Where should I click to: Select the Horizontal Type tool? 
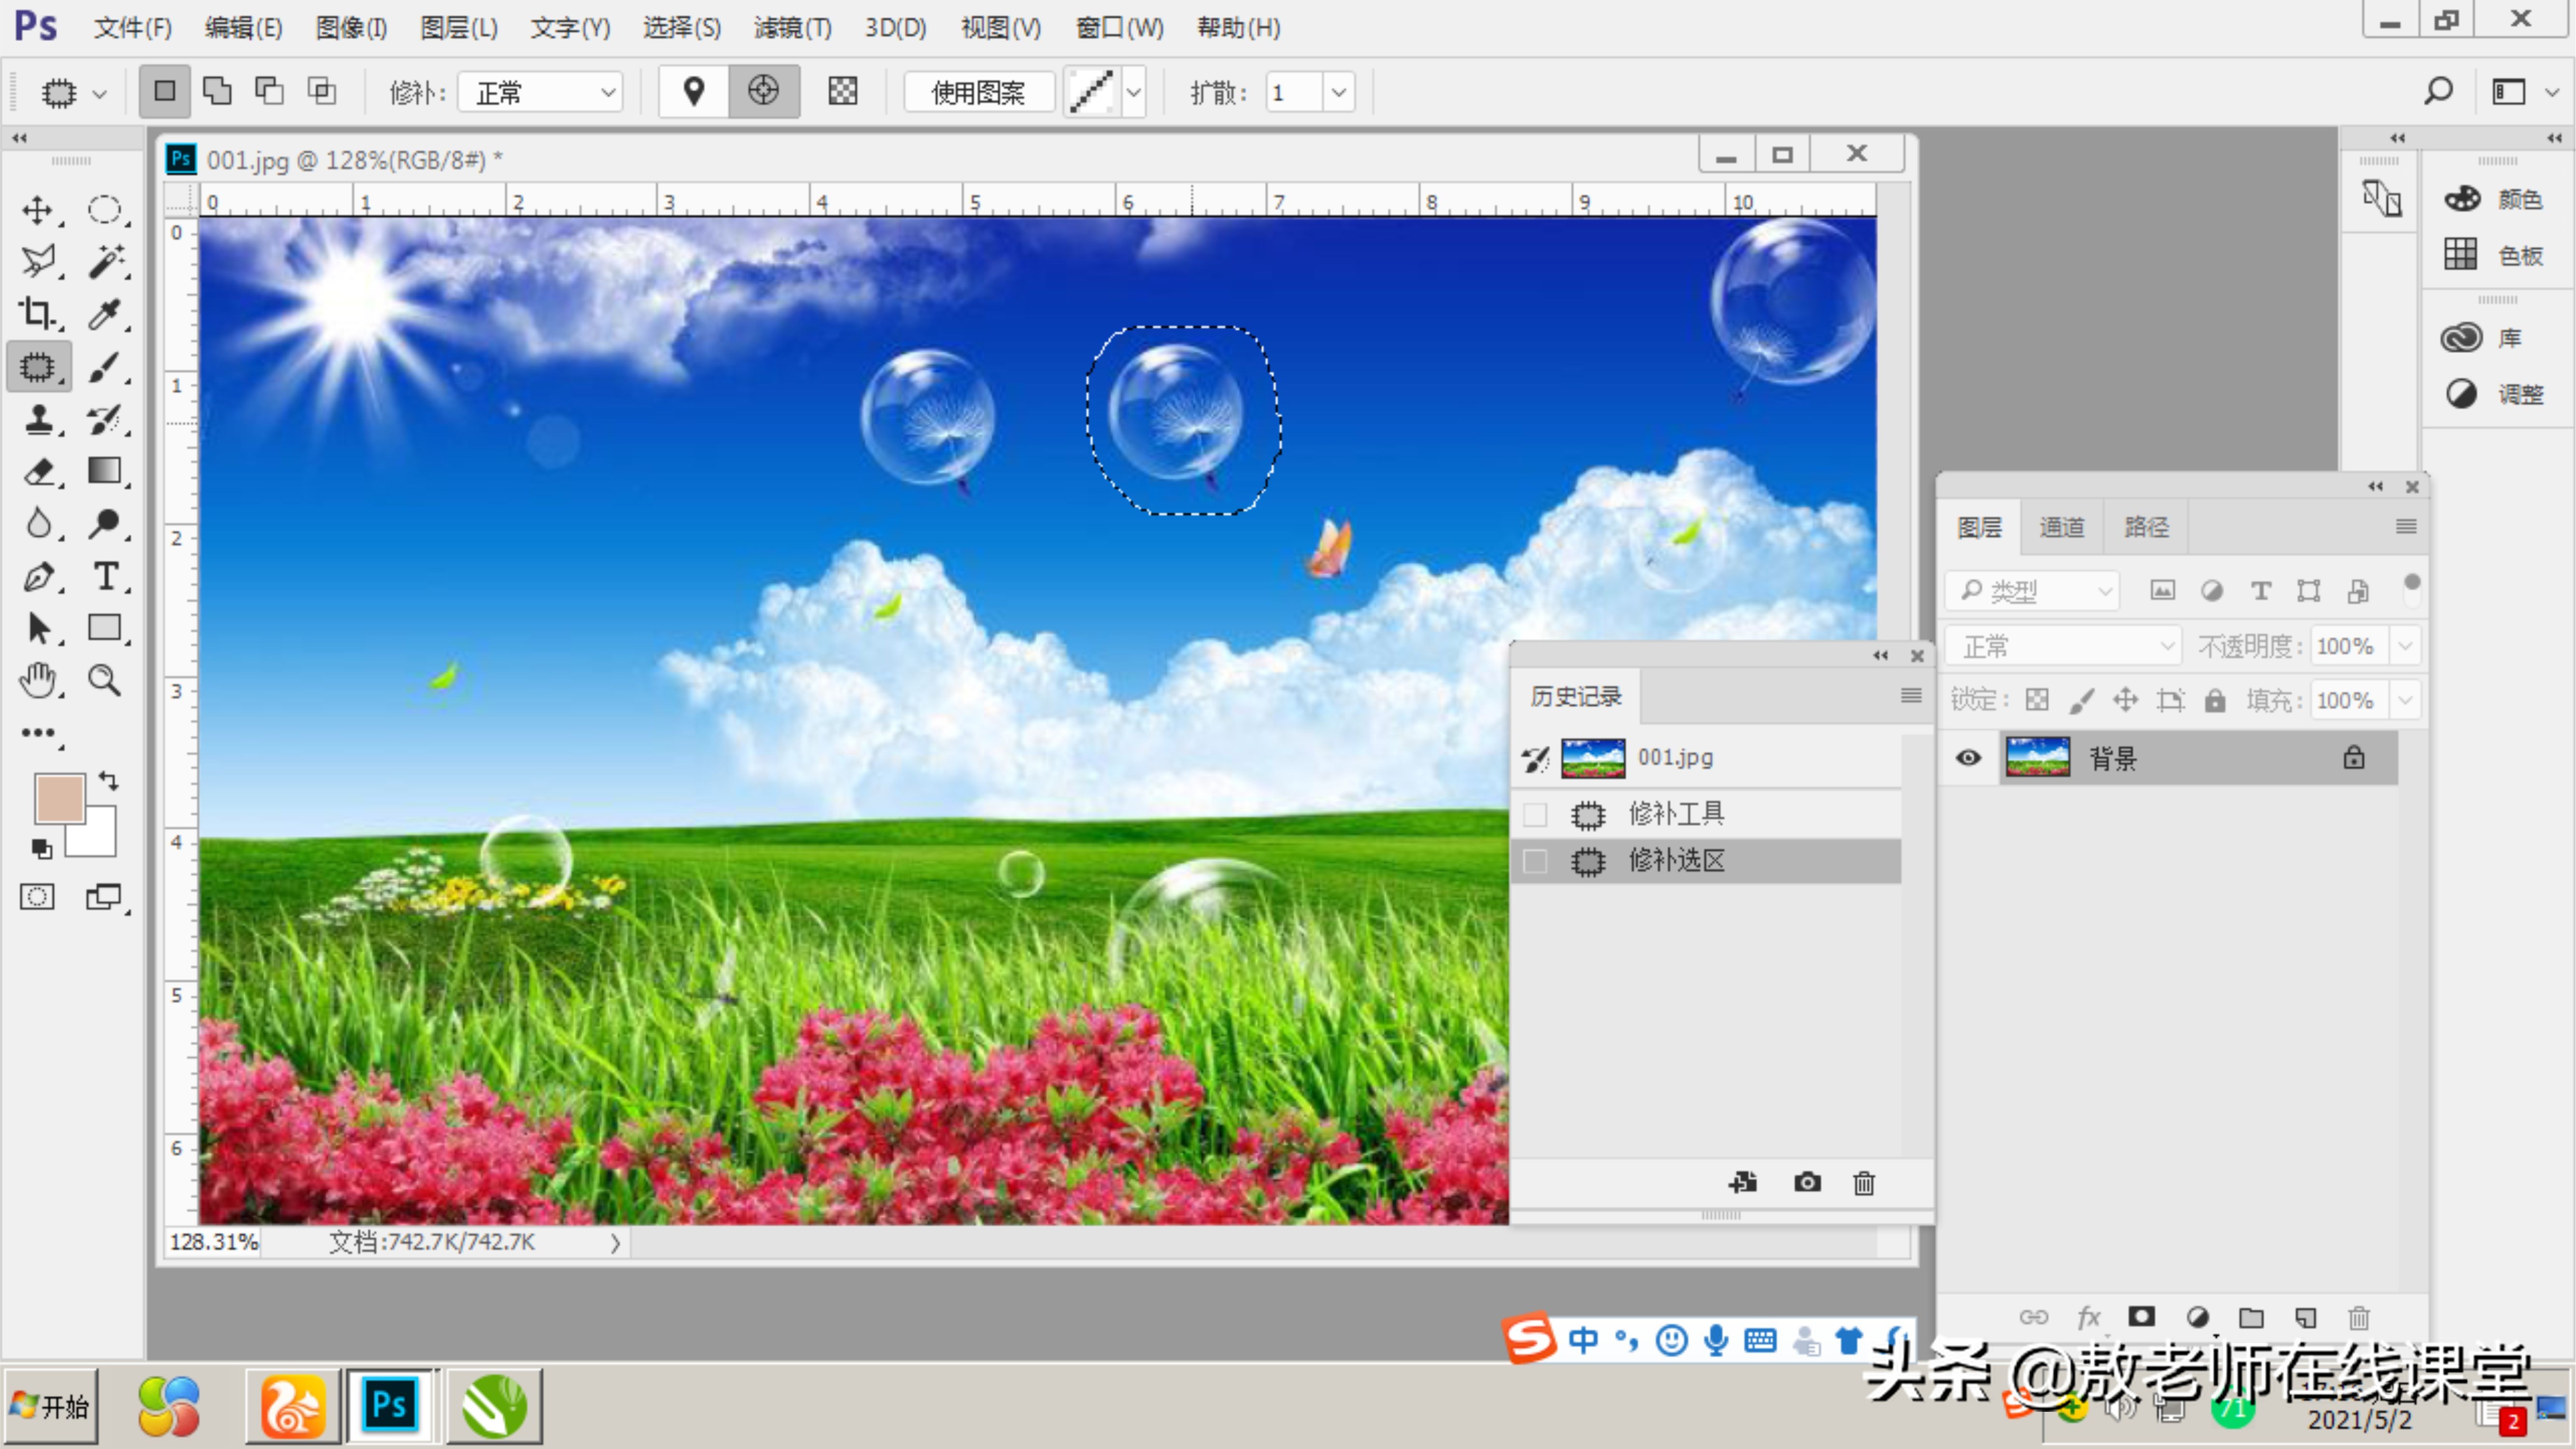105,576
